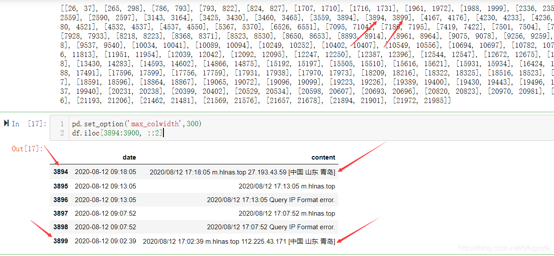The width and height of the screenshot is (554, 256).
Task: Select the In [17] prompt label
Action: pos(29,124)
